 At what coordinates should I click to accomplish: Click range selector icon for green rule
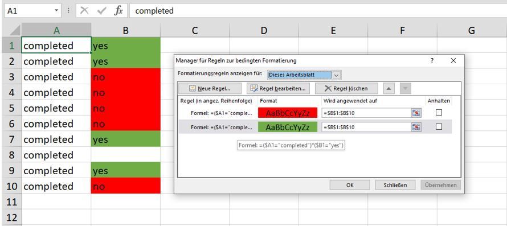point(416,127)
